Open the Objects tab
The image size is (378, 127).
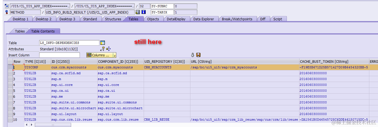153,19
